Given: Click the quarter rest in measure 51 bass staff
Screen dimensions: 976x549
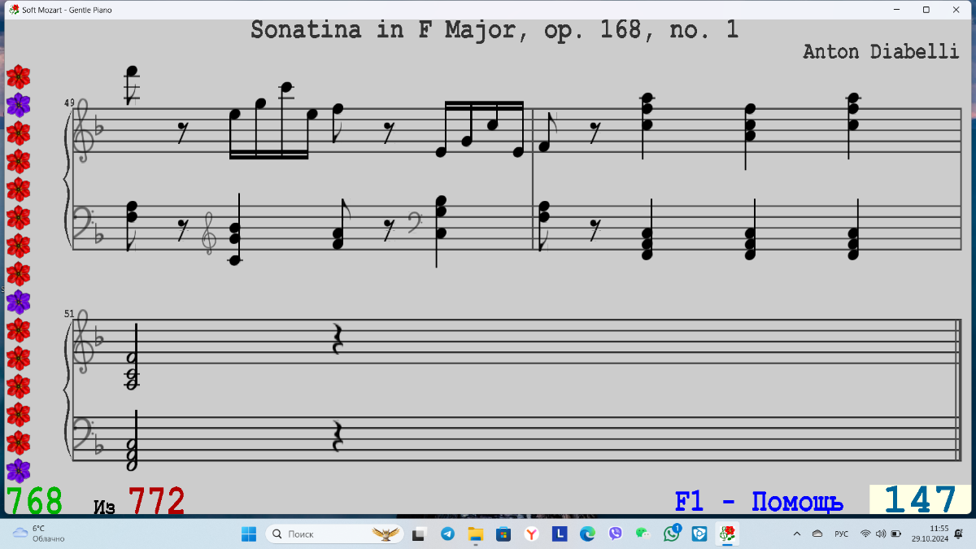Looking at the screenshot, I should (x=338, y=436).
